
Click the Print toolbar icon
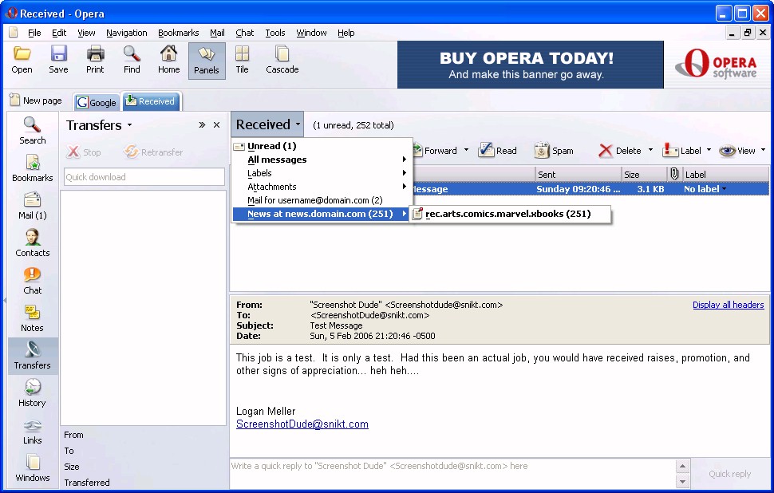coord(95,53)
